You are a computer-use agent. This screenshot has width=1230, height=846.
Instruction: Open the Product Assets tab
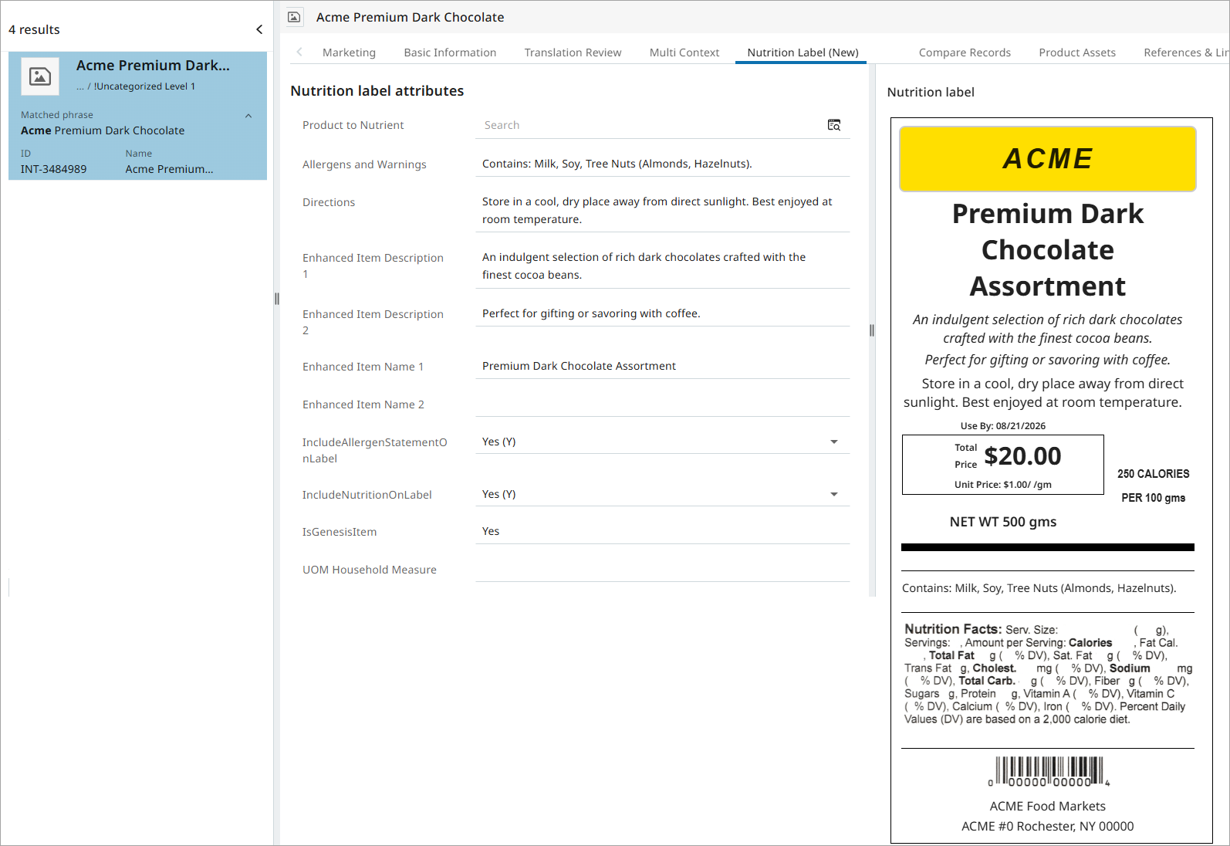click(1077, 52)
